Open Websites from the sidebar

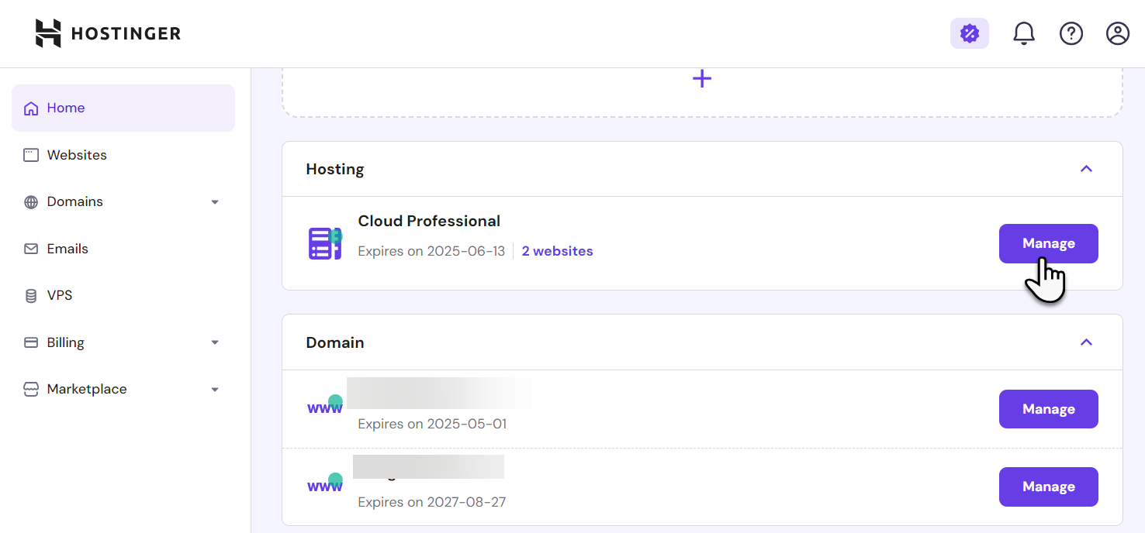123,155
